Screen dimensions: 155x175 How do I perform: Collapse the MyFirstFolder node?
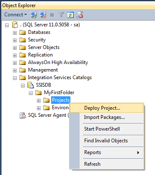click(31, 93)
